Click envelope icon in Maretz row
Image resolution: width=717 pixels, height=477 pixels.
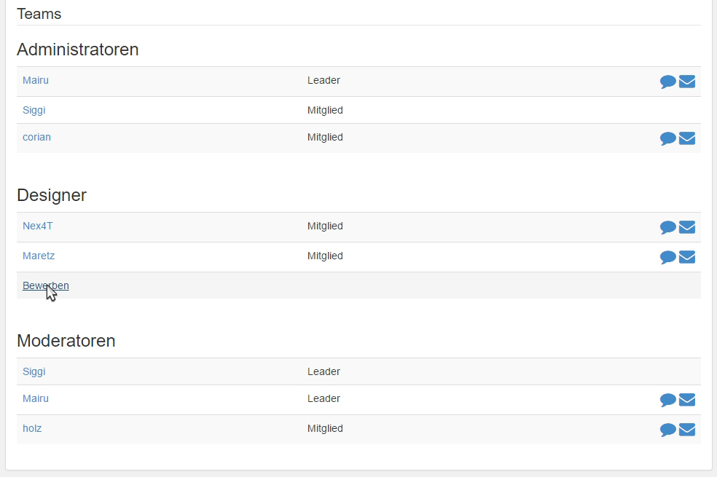(687, 257)
